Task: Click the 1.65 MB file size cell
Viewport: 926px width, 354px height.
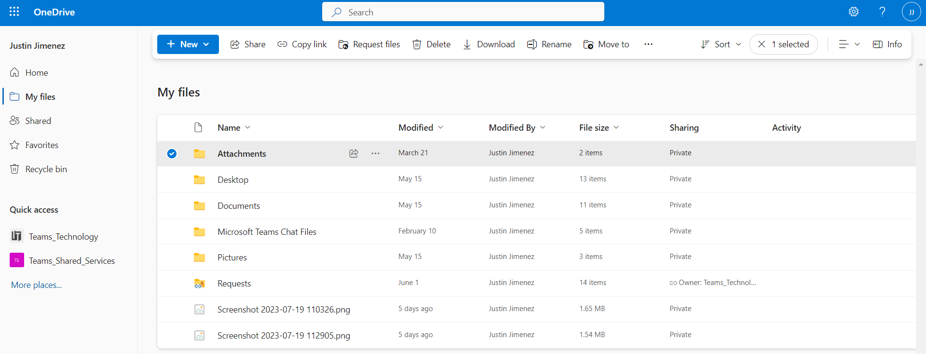Action: (592, 309)
